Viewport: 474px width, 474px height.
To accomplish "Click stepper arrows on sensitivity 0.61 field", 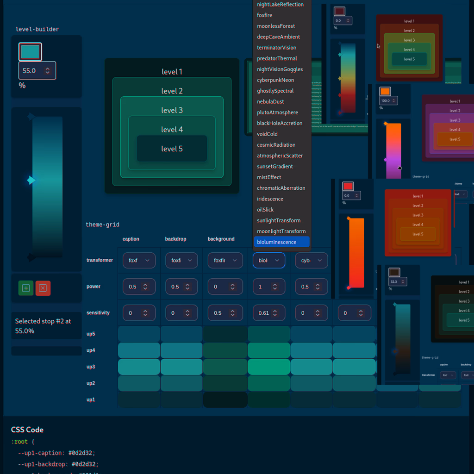I will (x=276, y=313).
